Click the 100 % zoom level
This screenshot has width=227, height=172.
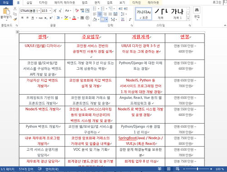(220, 169)
